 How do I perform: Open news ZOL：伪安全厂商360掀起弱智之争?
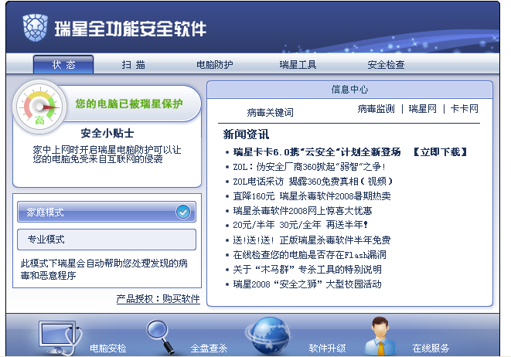309,167
